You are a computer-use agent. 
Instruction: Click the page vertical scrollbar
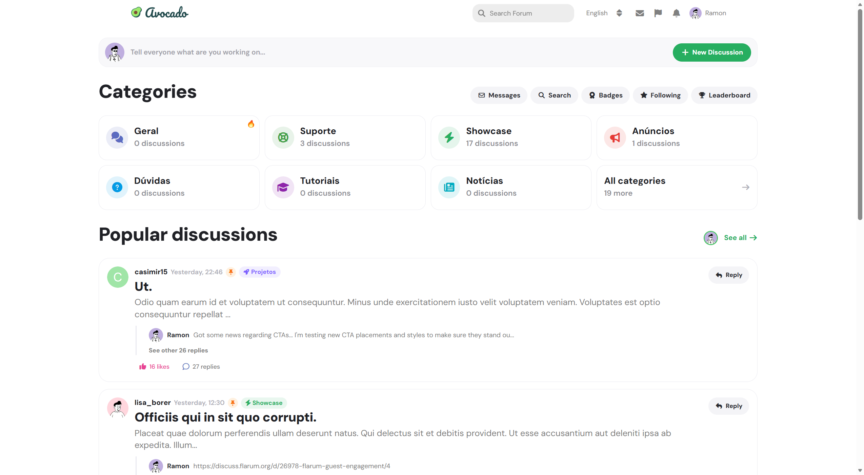860,115
